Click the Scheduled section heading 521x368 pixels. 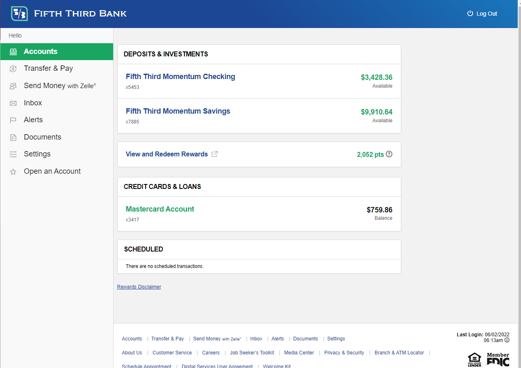[143, 249]
